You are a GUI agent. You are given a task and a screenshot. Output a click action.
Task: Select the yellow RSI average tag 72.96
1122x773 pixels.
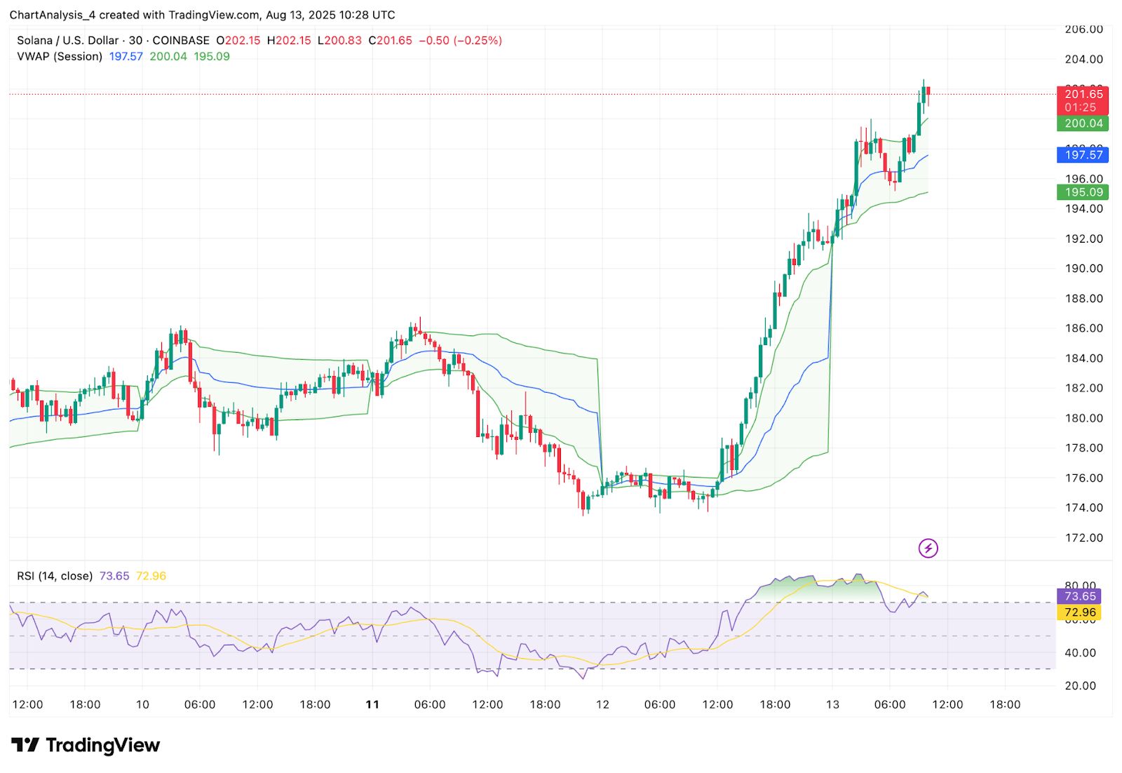tap(1079, 612)
